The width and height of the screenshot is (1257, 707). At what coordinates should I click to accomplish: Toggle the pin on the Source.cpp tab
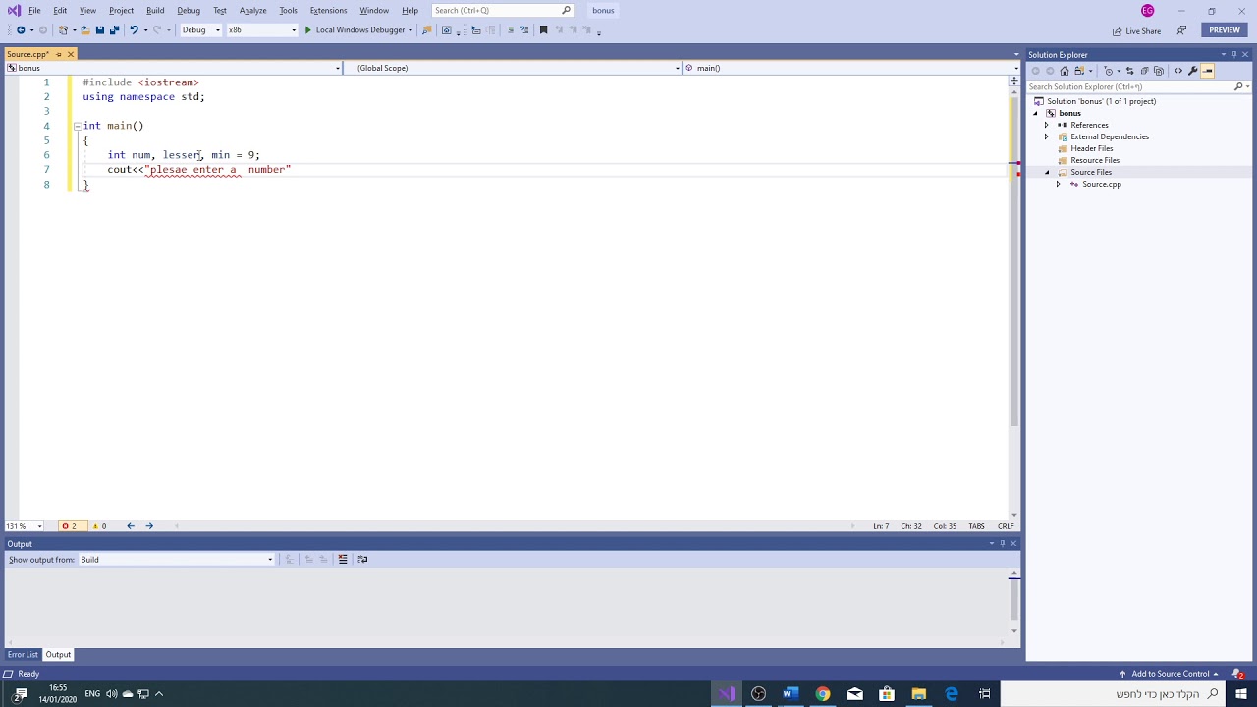(58, 54)
